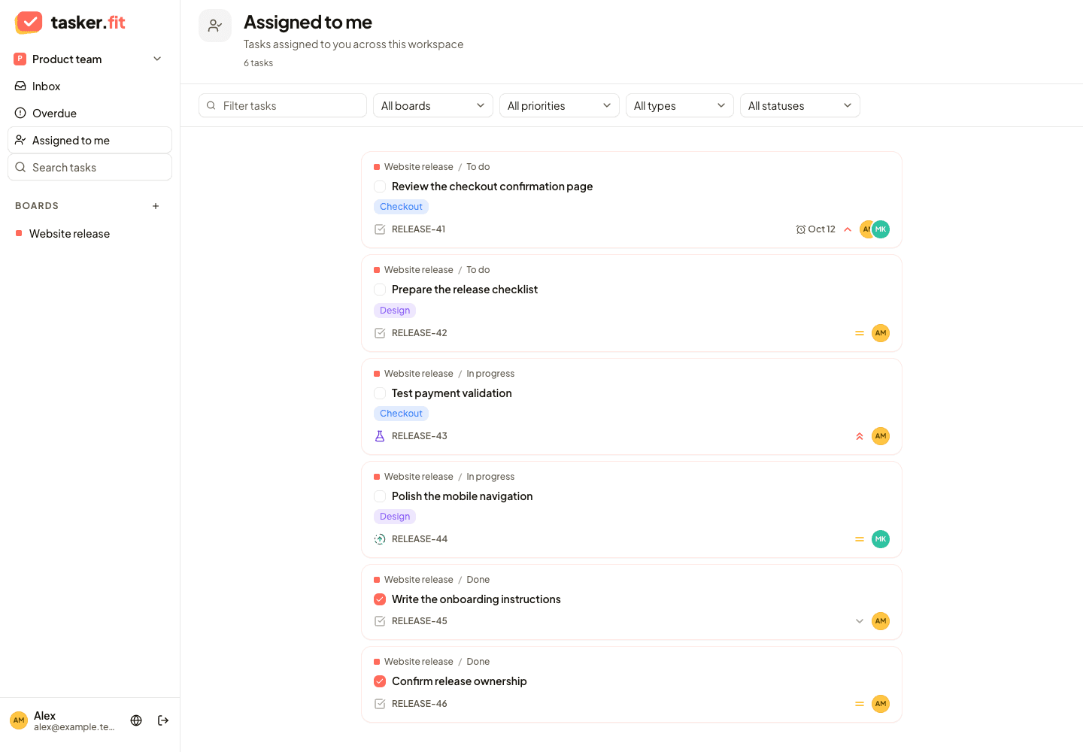Mark 'Review the checkout confirmation page' complete
Viewport: 1083px width, 752px height.
[380, 186]
